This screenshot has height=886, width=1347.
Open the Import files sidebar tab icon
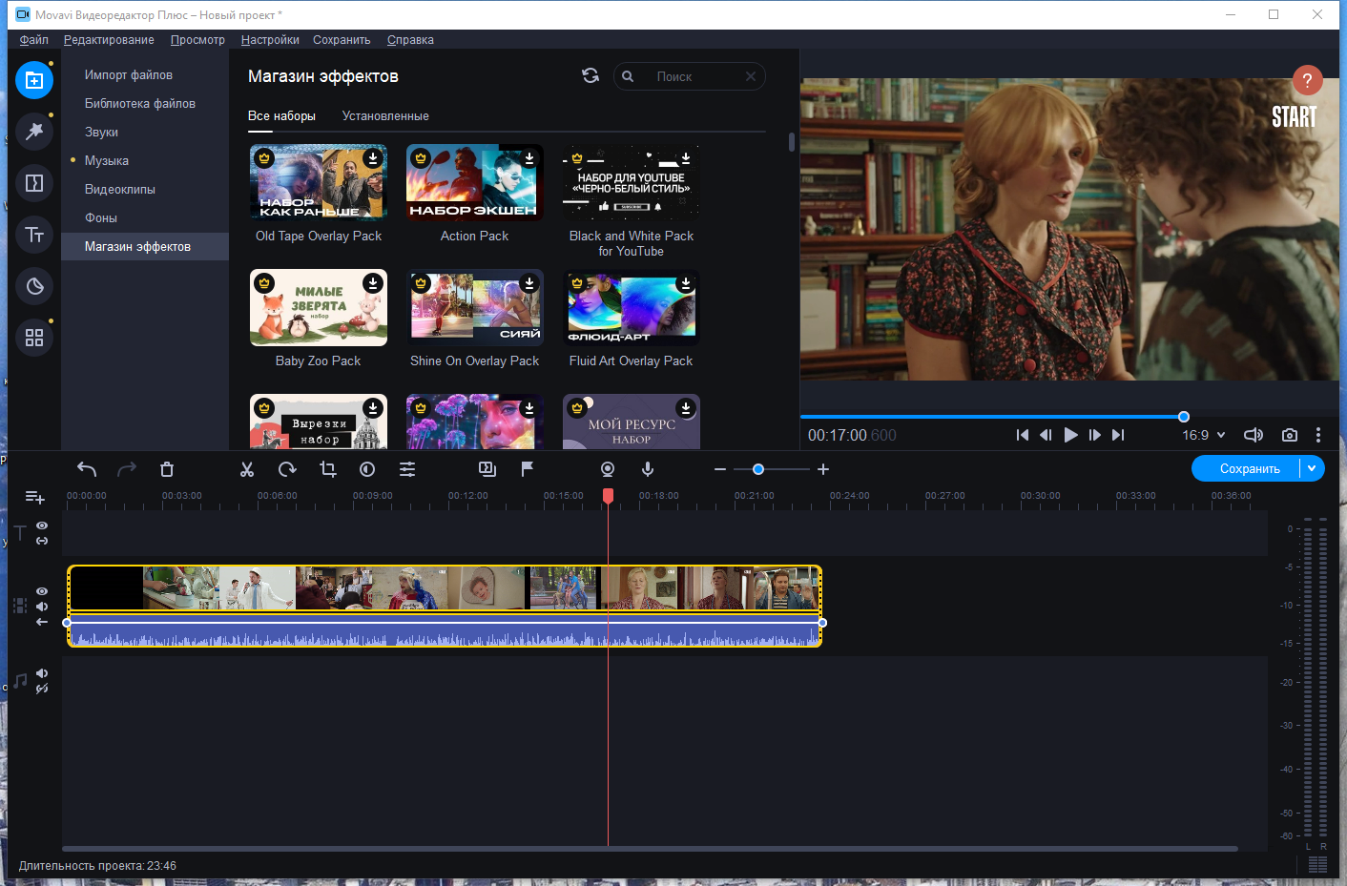tap(34, 80)
